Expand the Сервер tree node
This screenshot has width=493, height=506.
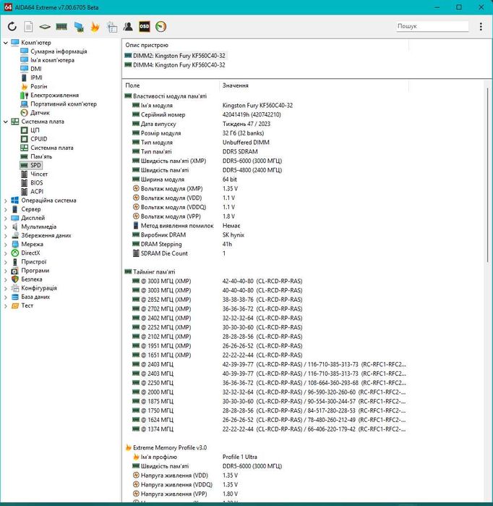click(6, 209)
